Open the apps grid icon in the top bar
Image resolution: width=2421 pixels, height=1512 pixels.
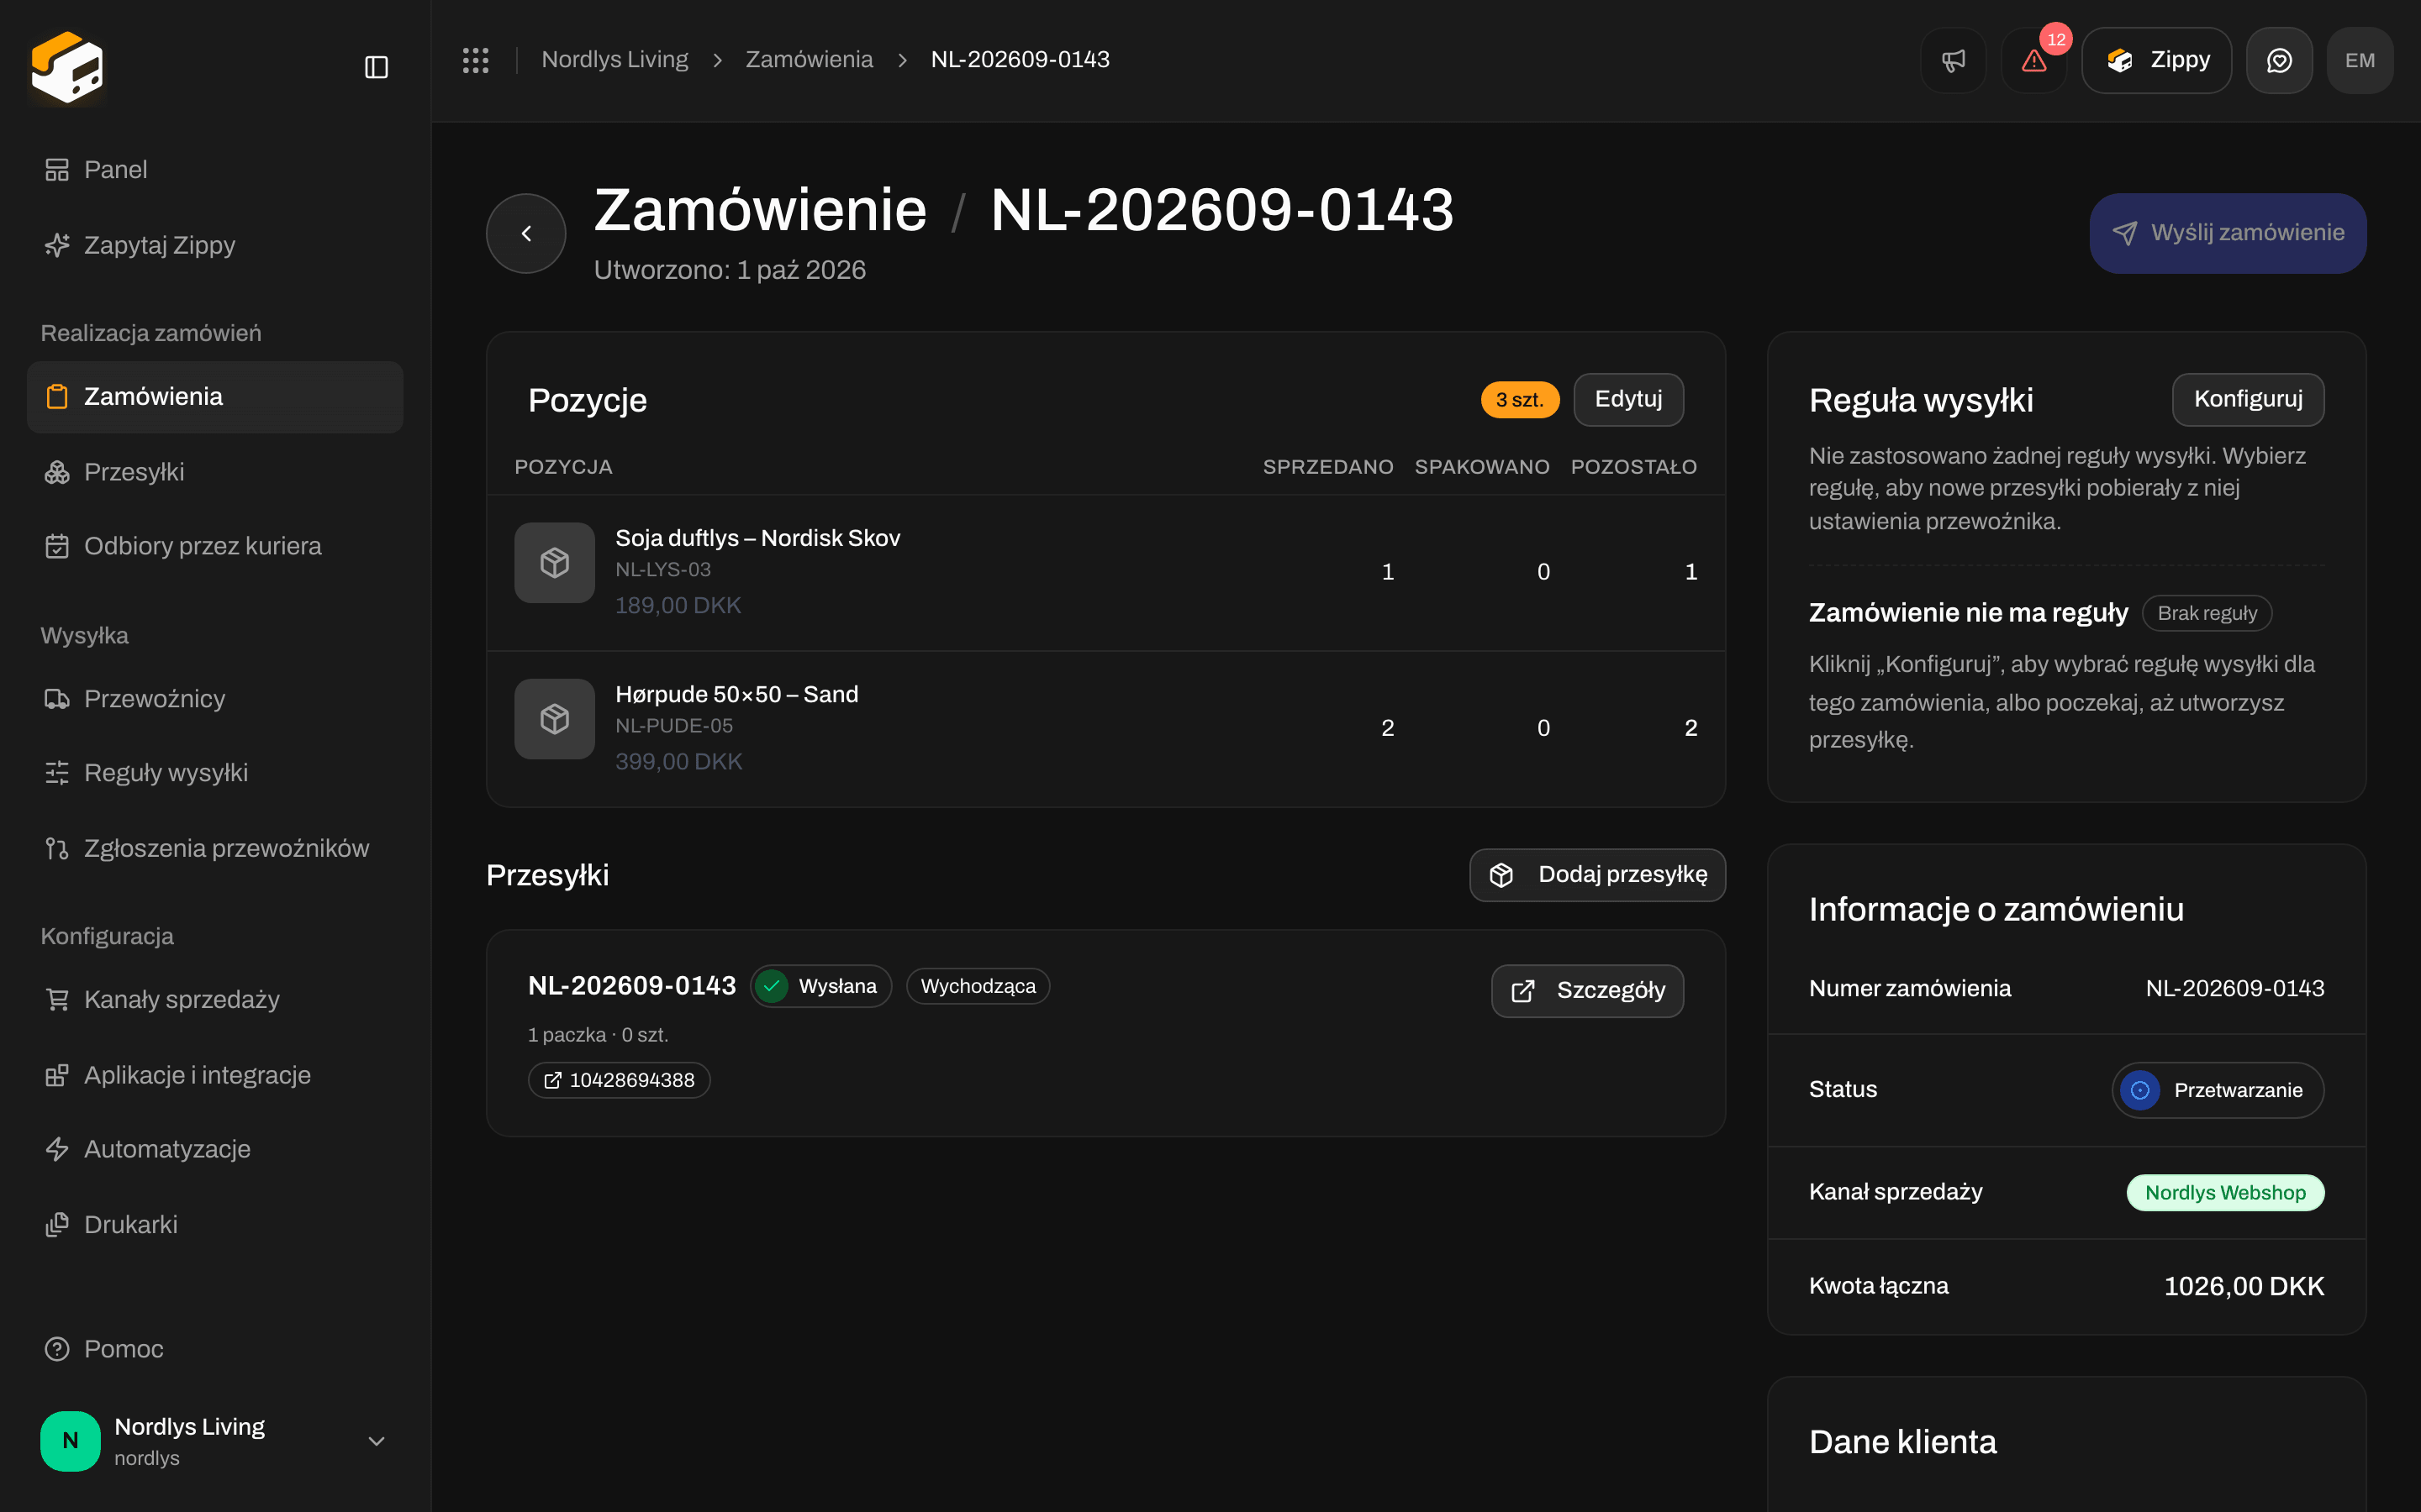point(475,60)
